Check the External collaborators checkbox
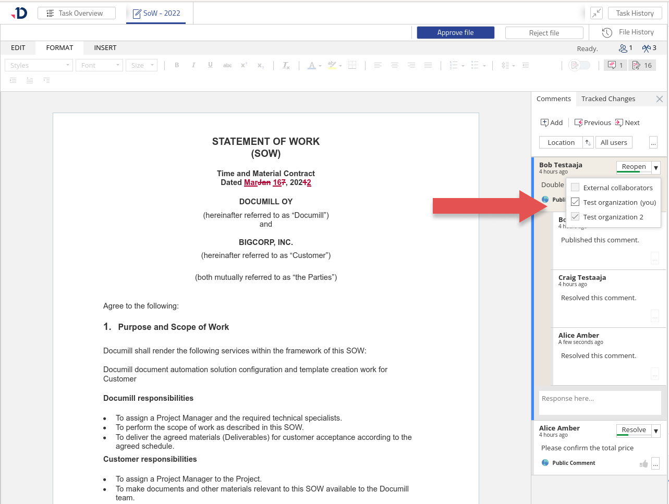The height and width of the screenshot is (504, 669). coord(575,188)
